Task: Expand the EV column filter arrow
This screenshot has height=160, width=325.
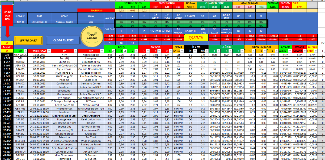Action: 75,51
